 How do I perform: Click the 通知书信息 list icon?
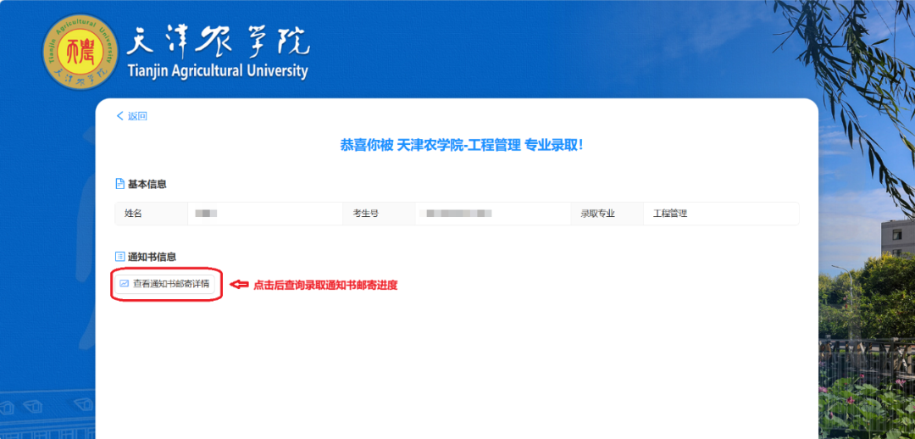(x=119, y=256)
